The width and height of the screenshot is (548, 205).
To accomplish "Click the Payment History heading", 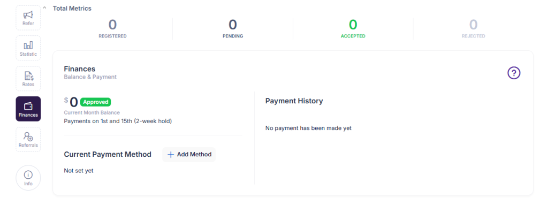I will [x=294, y=101].
